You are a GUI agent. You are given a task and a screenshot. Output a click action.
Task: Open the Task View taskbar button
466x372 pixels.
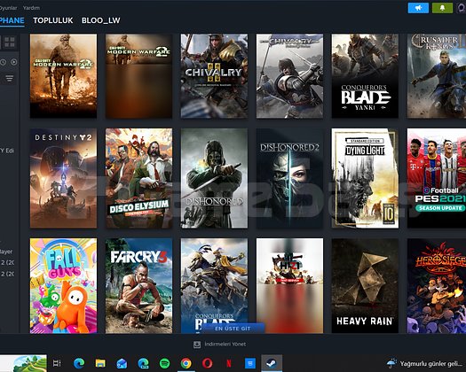point(57,363)
